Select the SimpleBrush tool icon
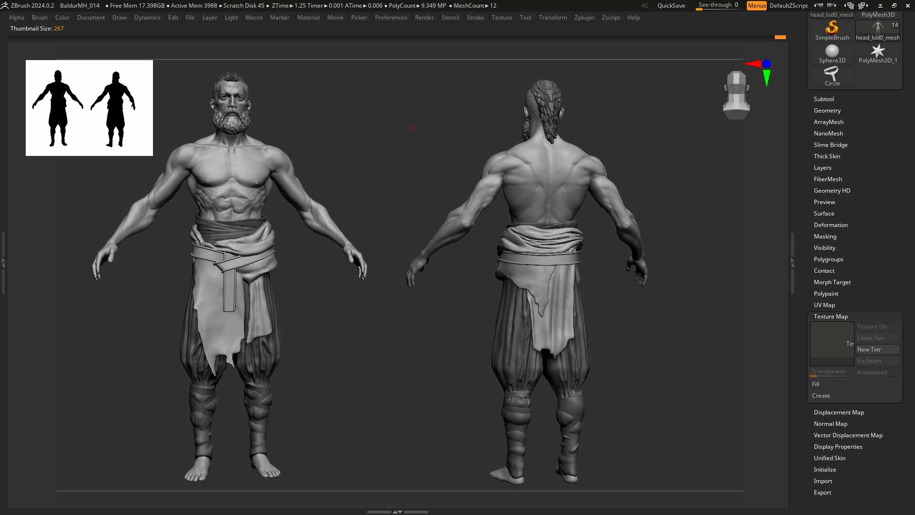Viewport: 915px width, 515px height. point(832,28)
